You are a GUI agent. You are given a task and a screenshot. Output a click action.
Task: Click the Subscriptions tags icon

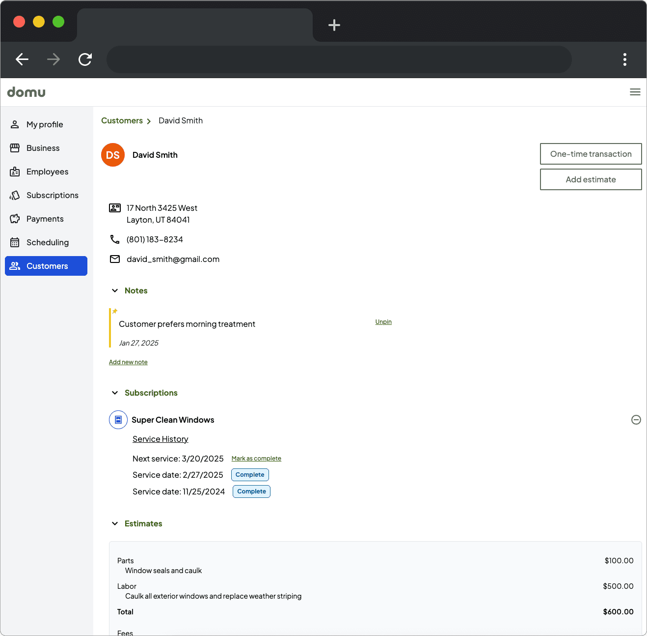pos(15,195)
